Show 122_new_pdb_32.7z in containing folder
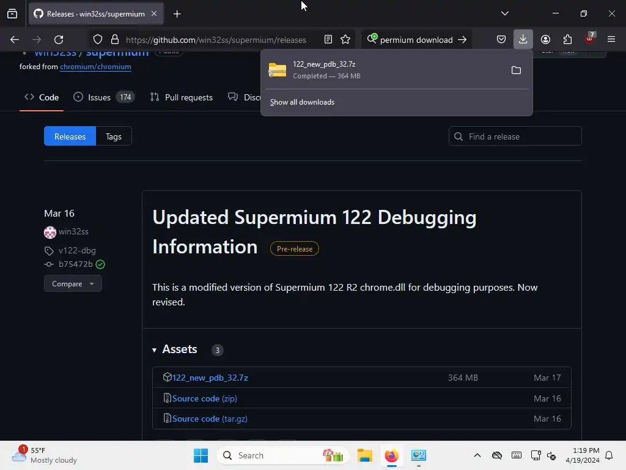 point(516,70)
